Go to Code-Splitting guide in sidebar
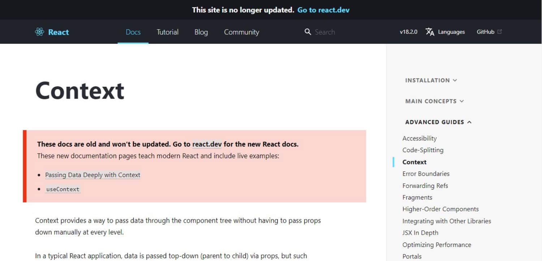542x261 pixels. [x=423, y=150]
